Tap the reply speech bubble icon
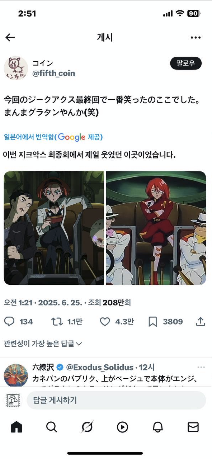 coord(9,322)
